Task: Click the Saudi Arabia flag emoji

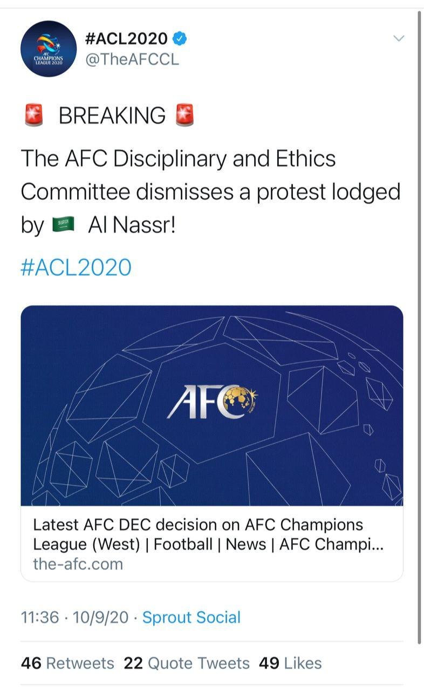Action: [x=63, y=225]
